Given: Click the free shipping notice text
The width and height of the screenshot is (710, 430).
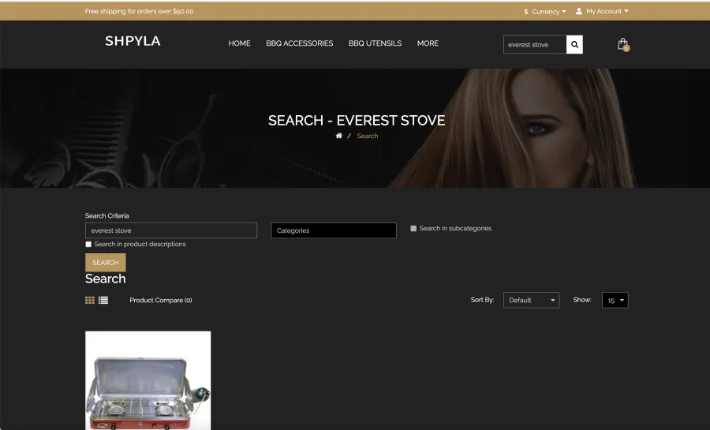Looking at the screenshot, I should (x=139, y=11).
